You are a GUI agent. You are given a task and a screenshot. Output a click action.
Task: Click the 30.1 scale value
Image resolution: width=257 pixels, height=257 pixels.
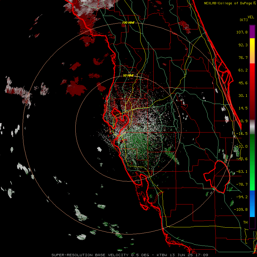(x=243, y=96)
